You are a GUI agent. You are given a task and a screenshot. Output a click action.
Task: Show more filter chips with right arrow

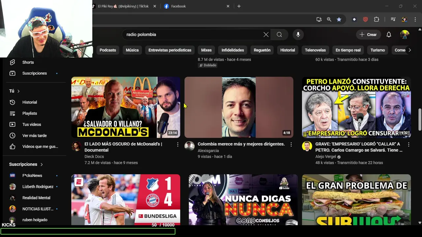pyautogui.click(x=409, y=50)
